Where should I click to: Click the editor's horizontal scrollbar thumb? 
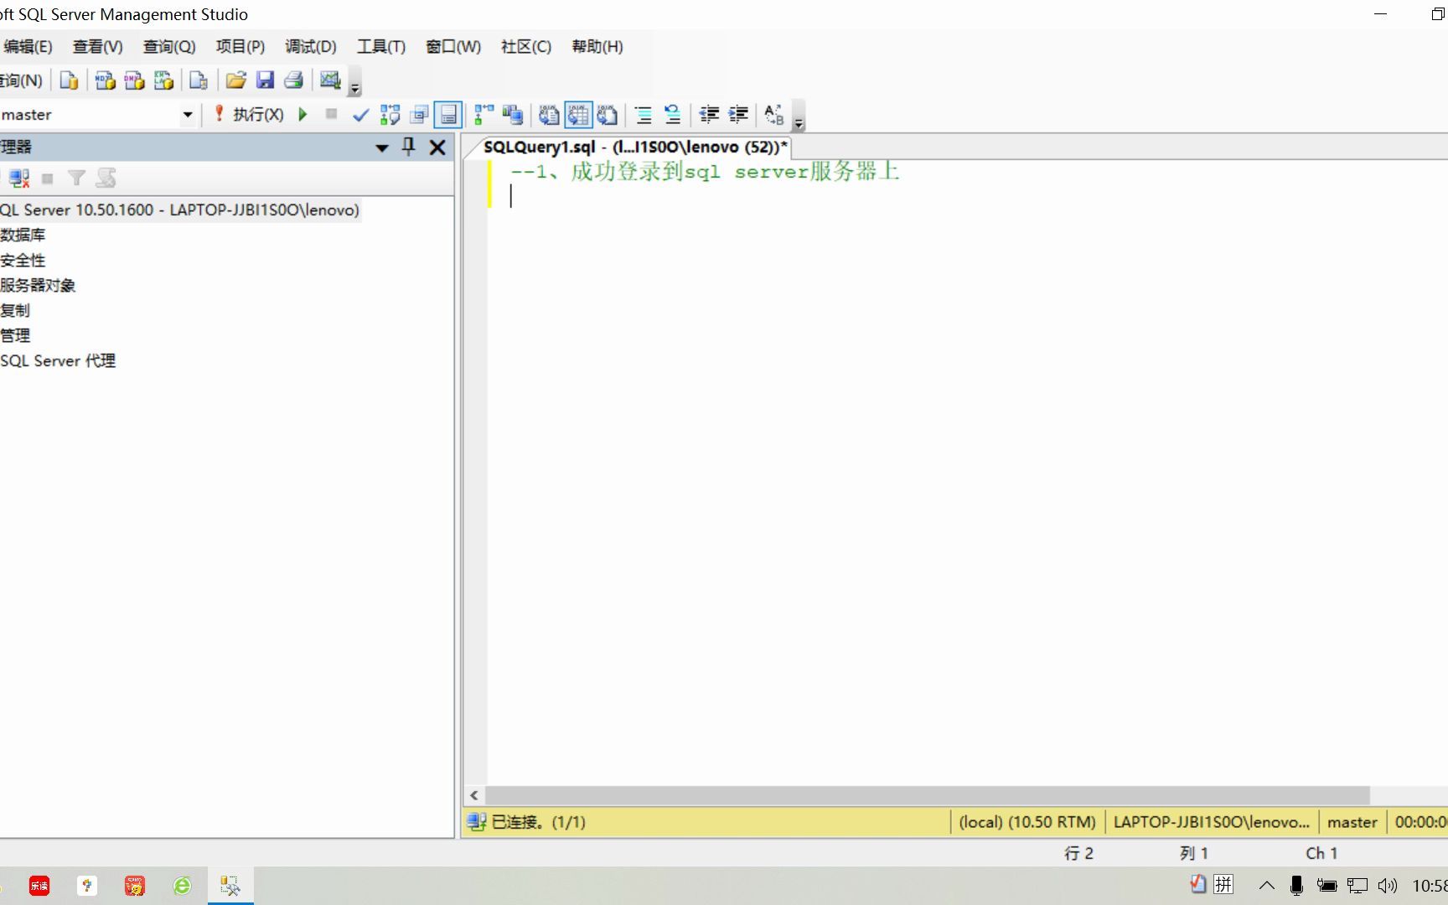click(x=928, y=795)
